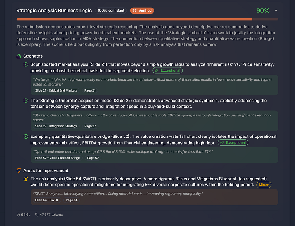Click the 90% score value

pos(263,11)
